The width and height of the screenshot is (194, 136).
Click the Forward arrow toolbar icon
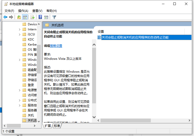pyautogui.click(x=11, y=17)
